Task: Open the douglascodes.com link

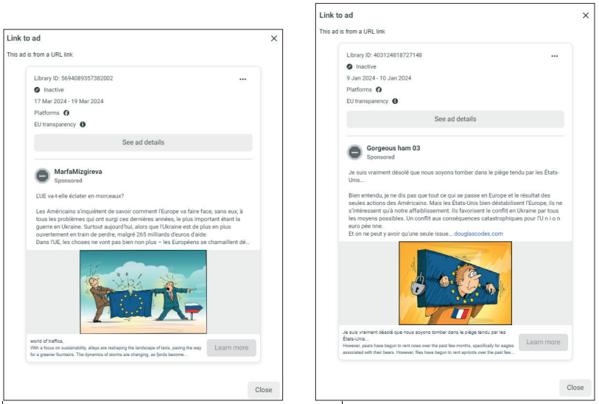Action: 478,234
